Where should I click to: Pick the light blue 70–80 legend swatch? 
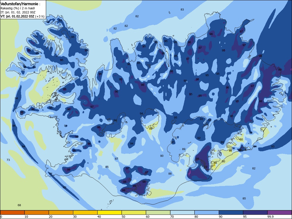point(182,213)
